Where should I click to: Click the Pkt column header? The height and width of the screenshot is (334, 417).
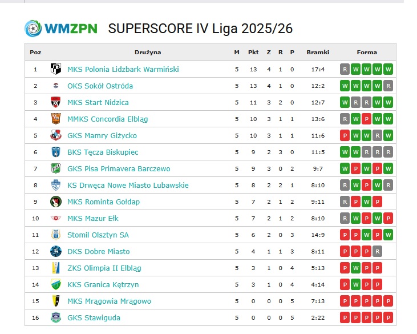[253, 52]
